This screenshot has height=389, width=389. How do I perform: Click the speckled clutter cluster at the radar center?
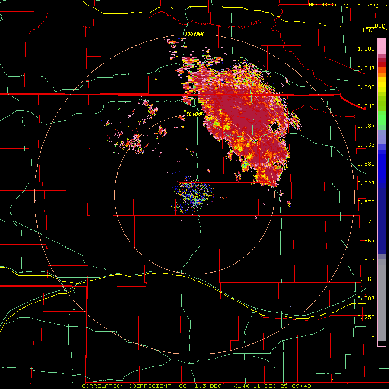[x=194, y=194]
